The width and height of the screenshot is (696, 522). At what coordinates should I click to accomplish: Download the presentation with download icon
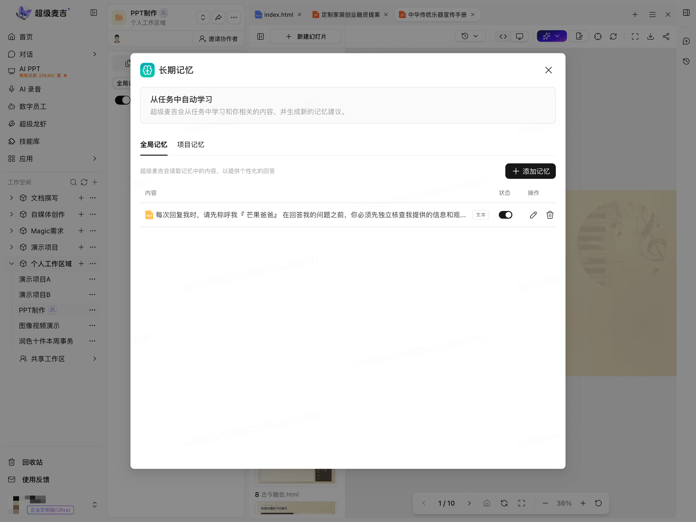pos(651,36)
